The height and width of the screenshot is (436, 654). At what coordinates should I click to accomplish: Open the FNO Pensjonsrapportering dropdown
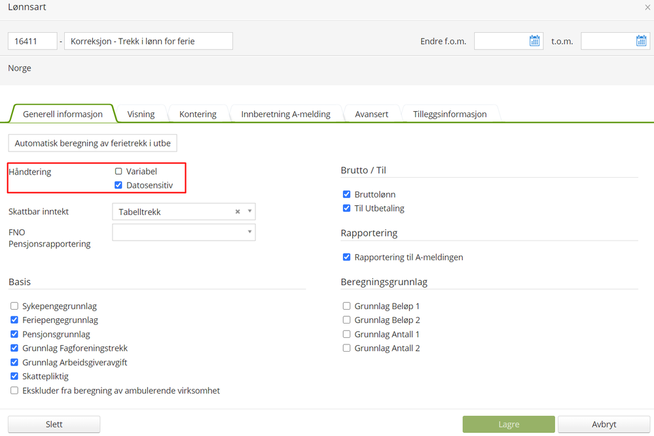tap(249, 232)
